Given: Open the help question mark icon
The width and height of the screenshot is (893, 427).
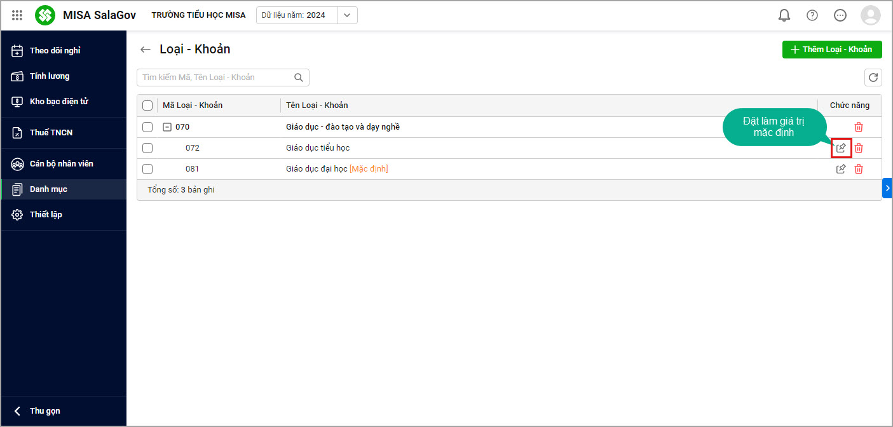Looking at the screenshot, I should [x=812, y=15].
